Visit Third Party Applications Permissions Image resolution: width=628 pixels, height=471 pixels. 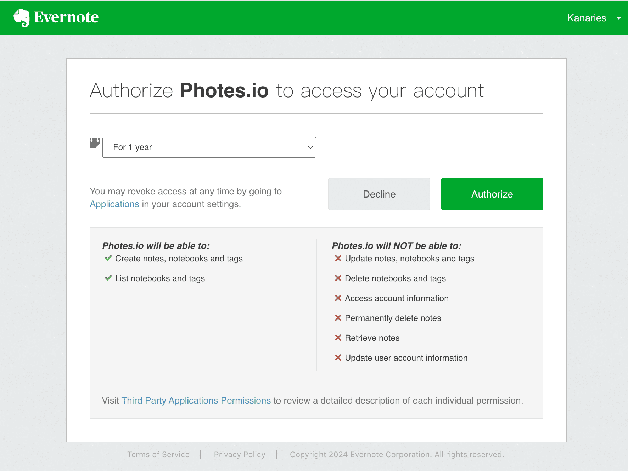point(196,400)
